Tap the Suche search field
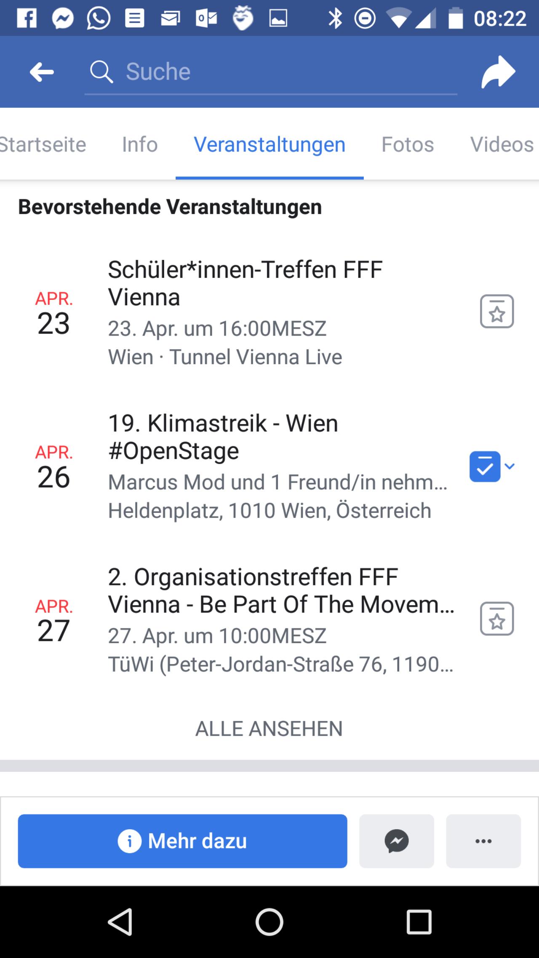Viewport: 539px width, 958px height. point(271,72)
